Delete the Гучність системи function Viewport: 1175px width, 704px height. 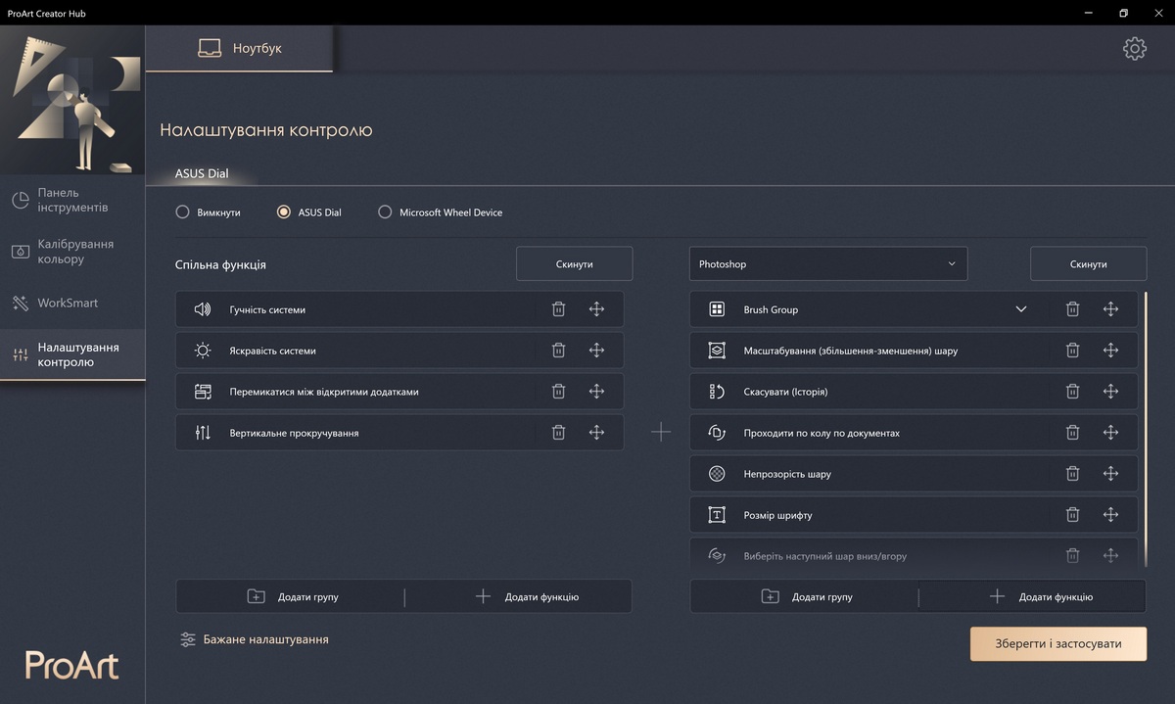point(558,309)
